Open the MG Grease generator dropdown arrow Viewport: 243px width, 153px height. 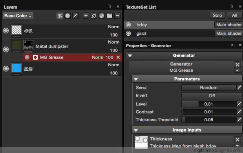(238, 71)
